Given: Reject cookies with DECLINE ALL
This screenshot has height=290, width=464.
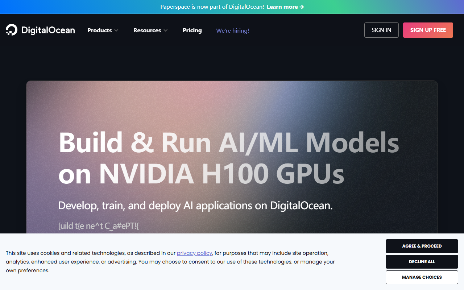Looking at the screenshot, I should pos(422,262).
